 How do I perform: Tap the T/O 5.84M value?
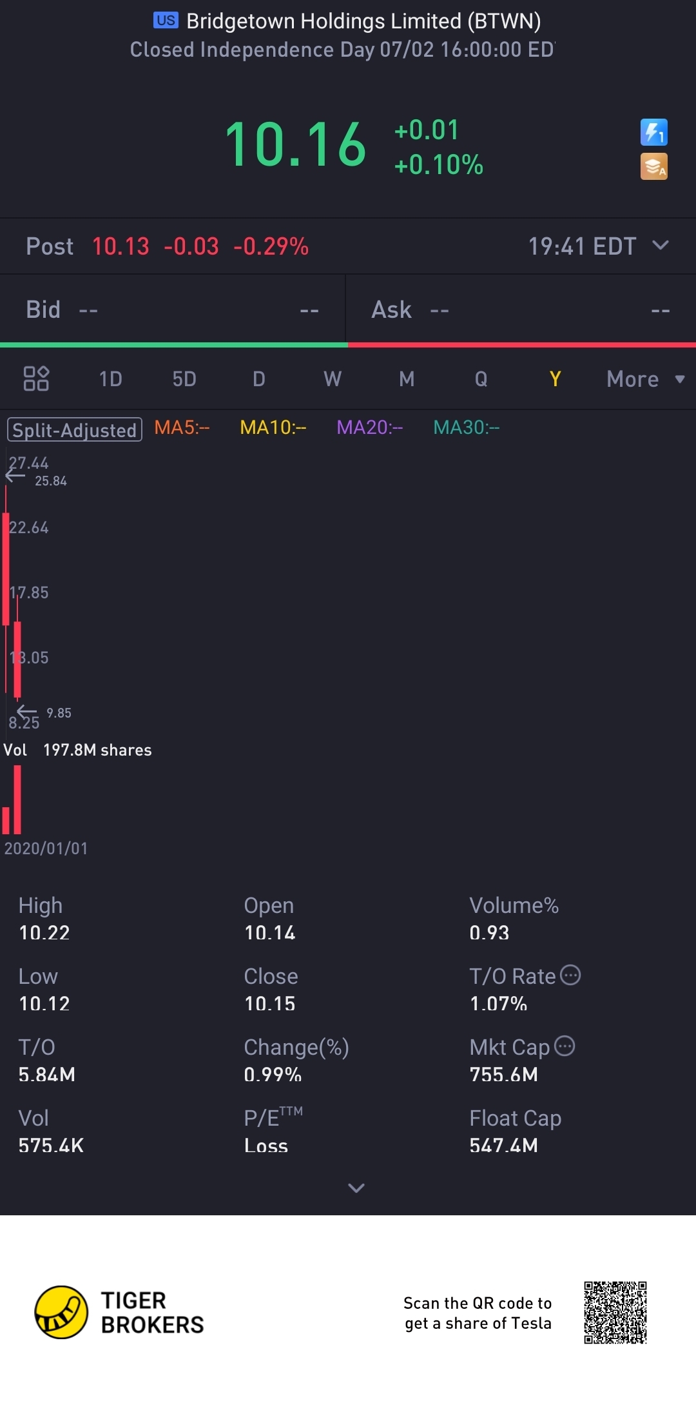47,1075
